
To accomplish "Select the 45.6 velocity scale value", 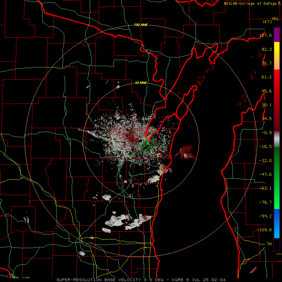I will coord(267,91).
